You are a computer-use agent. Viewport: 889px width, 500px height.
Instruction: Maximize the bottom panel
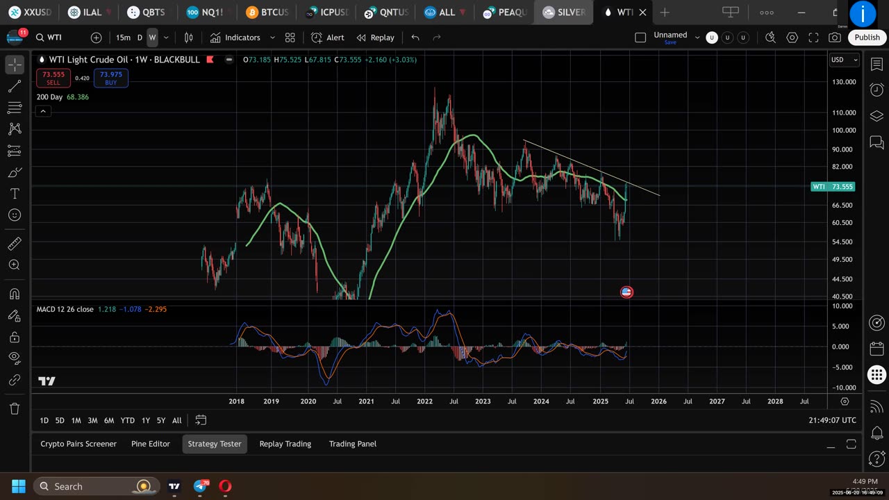pyautogui.click(x=851, y=444)
